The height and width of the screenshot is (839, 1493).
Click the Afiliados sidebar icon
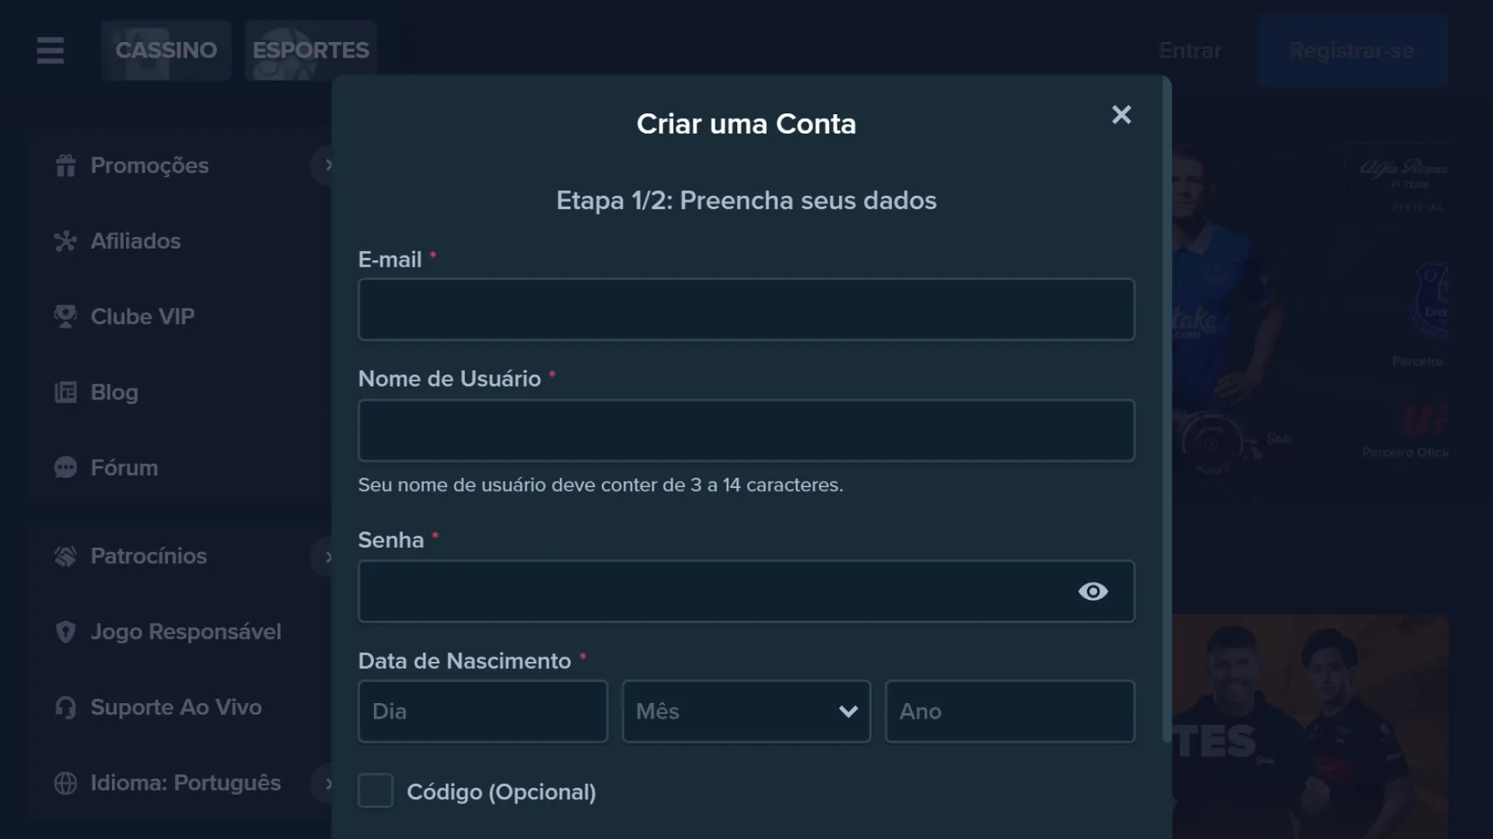pyautogui.click(x=64, y=240)
